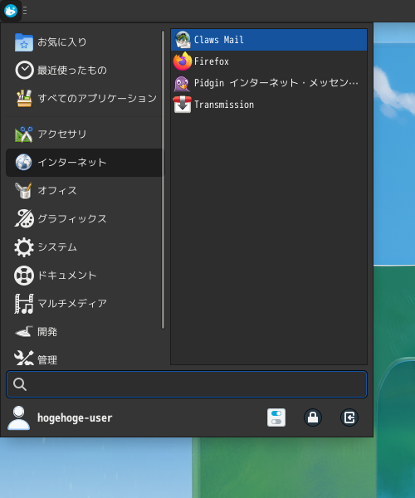415x498 pixels.
Task: Launch Transmission torrent client
Action: click(x=269, y=105)
